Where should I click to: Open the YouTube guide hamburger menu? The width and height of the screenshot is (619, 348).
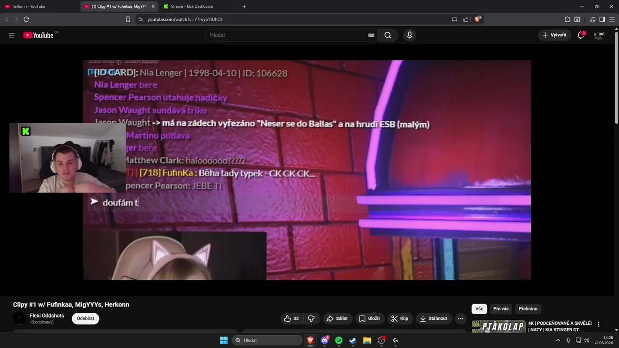(12, 35)
